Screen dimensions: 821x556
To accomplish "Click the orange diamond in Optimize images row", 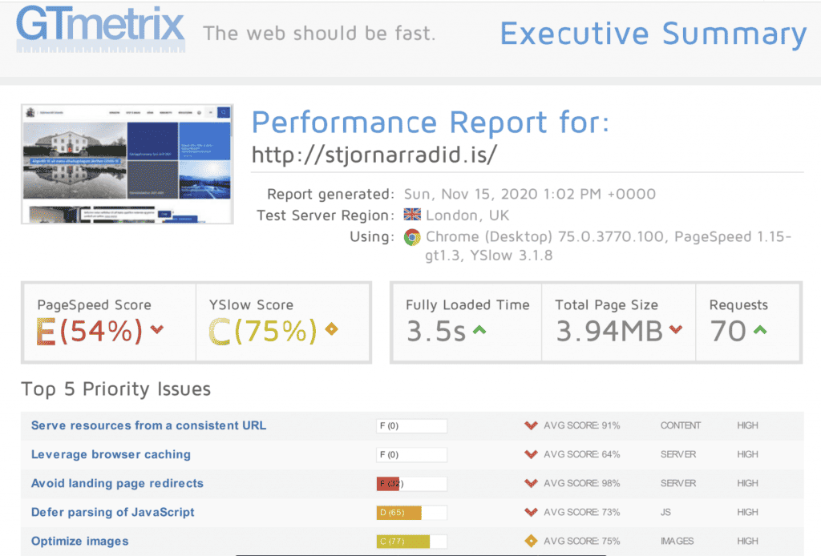I will point(530,541).
